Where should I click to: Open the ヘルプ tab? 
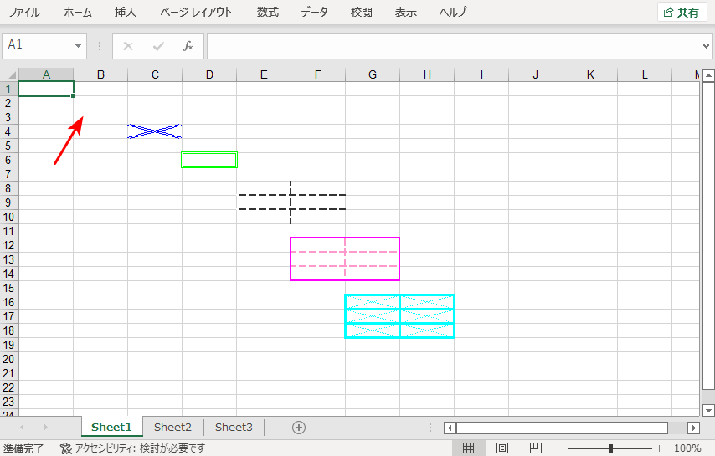(x=453, y=13)
